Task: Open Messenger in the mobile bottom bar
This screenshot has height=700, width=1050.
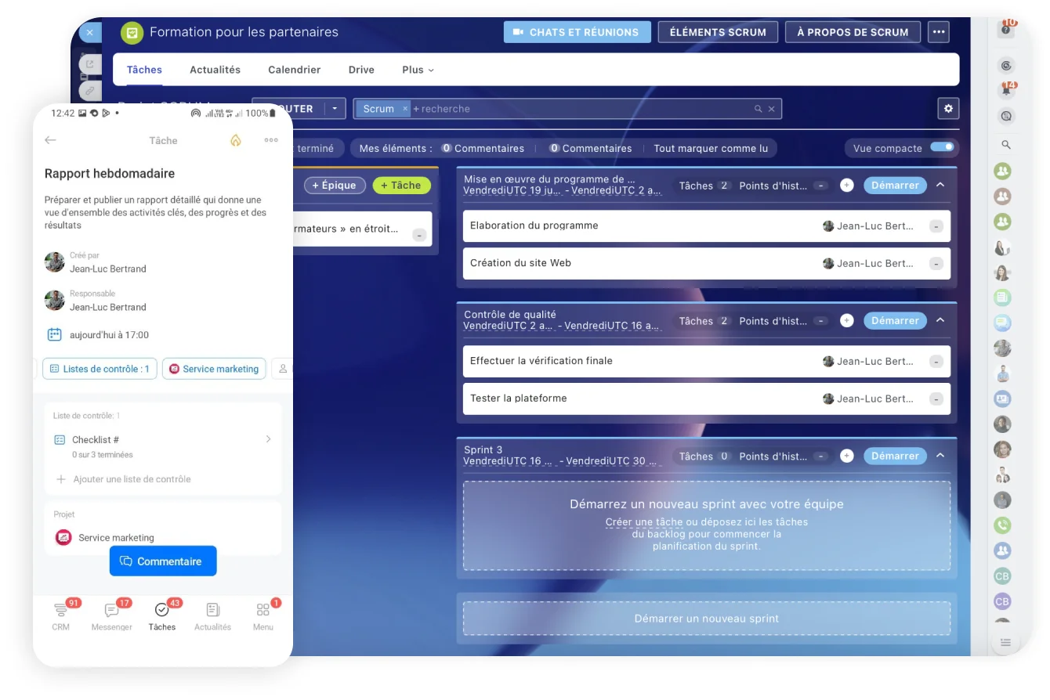Action: click(x=112, y=616)
